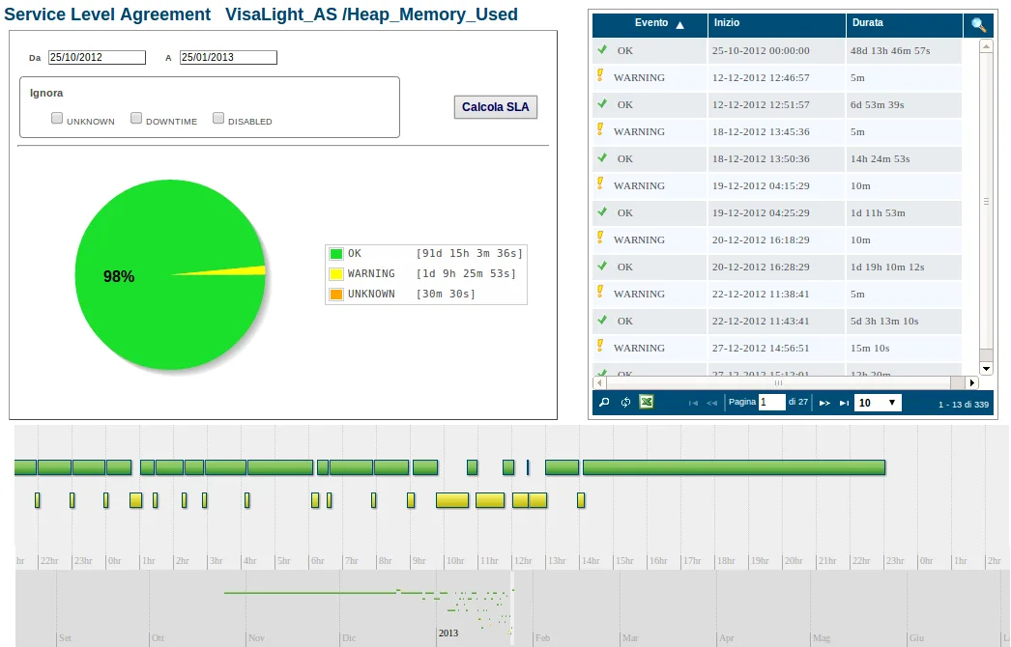Viewport: 1011px width, 647px height.
Task: Click the table's vertical scrollbar down arrow
Action: pyautogui.click(x=986, y=369)
